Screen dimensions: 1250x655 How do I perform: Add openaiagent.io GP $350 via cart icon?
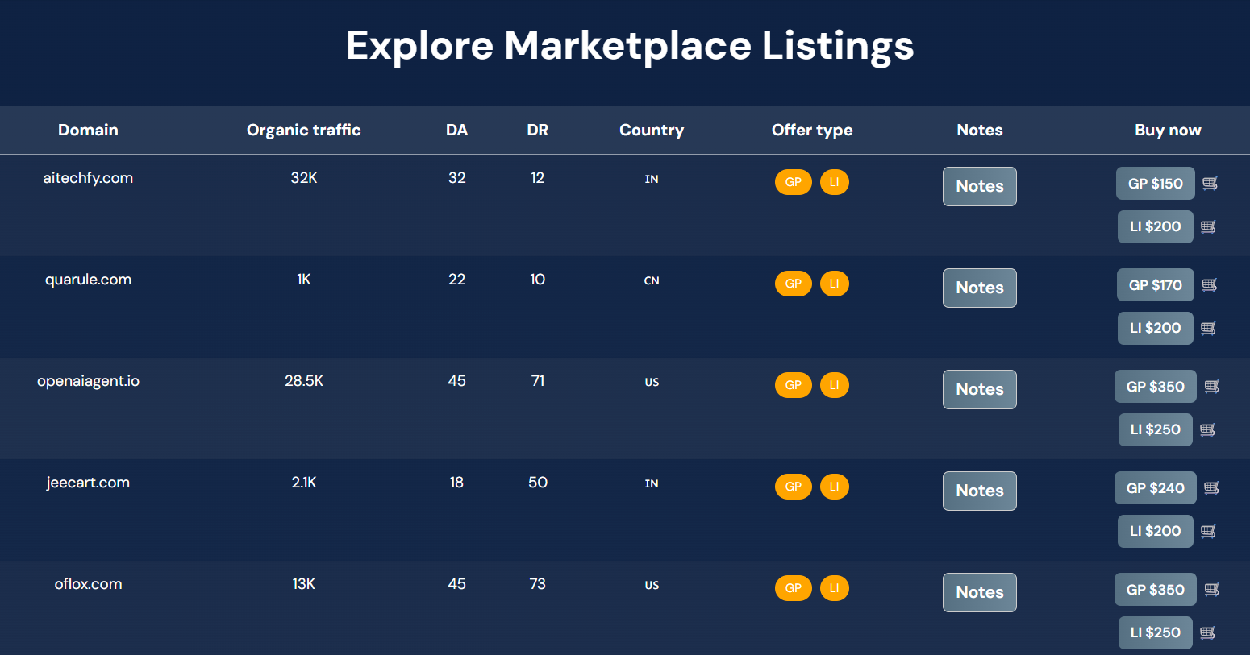1211,387
